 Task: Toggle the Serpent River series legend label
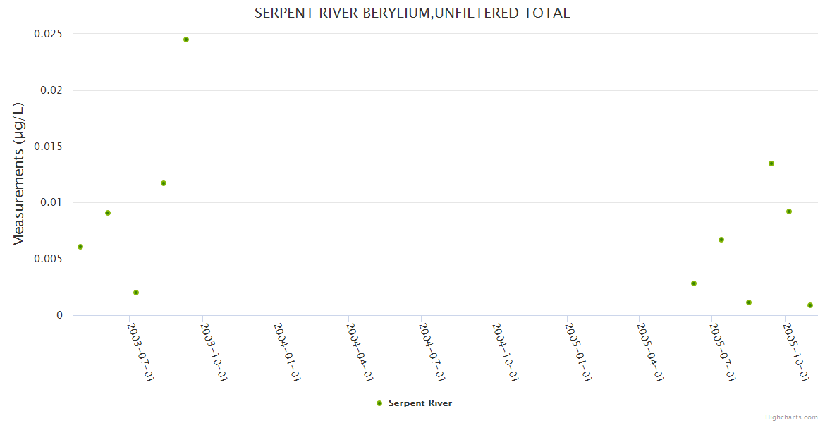click(420, 403)
